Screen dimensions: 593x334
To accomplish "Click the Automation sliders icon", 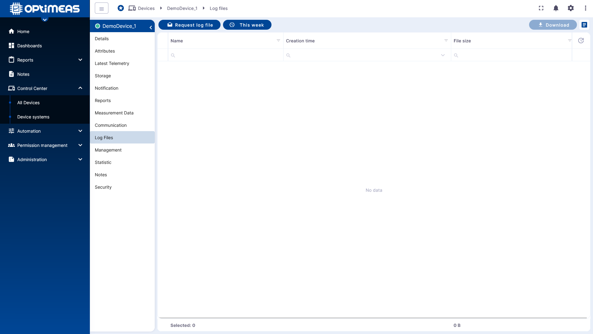I will tap(11, 131).
